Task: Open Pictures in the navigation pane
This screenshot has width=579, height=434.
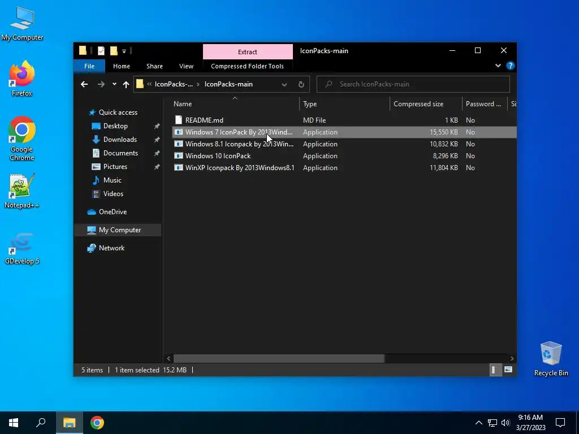Action: click(115, 167)
